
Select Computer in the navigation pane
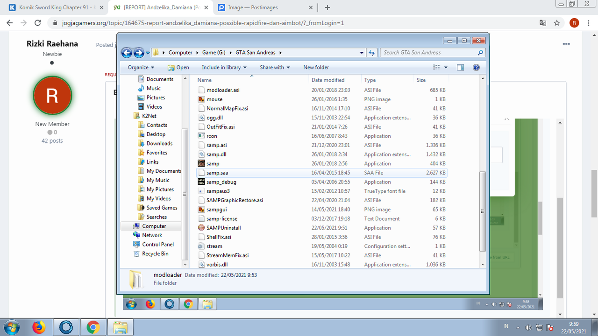pyautogui.click(x=154, y=226)
